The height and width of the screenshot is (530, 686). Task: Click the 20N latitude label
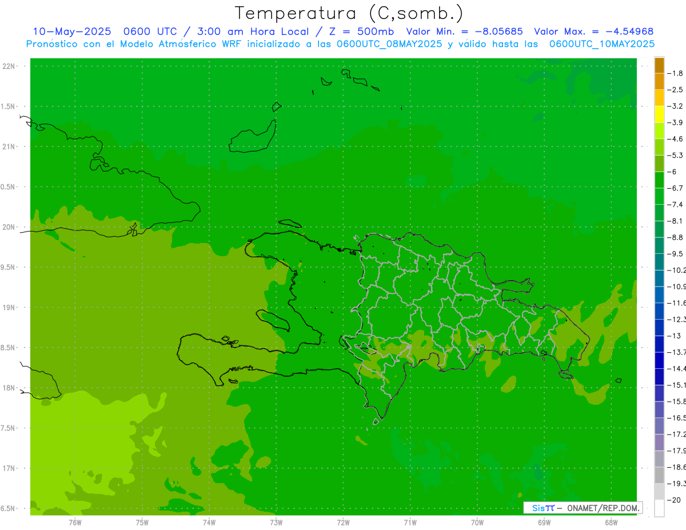click(x=9, y=227)
